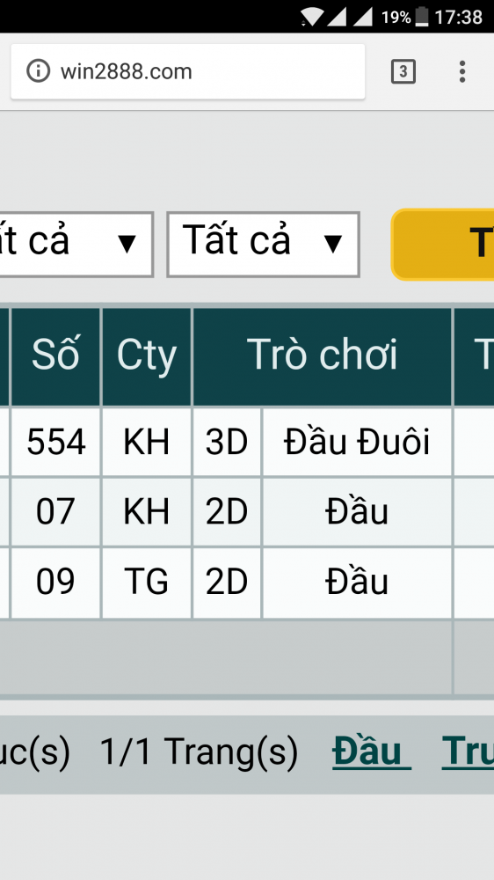
Task: Select the TG company cell
Action: 146,582
